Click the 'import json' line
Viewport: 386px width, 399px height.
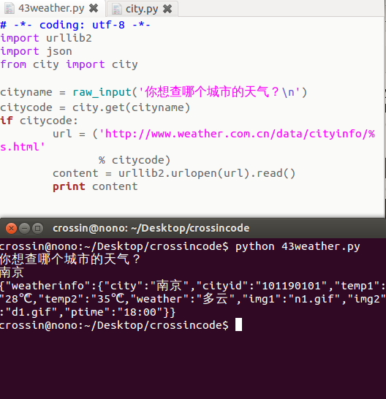pos(36,51)
